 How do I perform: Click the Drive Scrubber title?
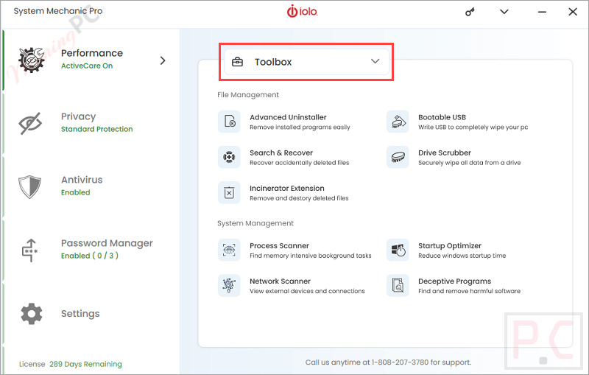[x=445, y=153]
